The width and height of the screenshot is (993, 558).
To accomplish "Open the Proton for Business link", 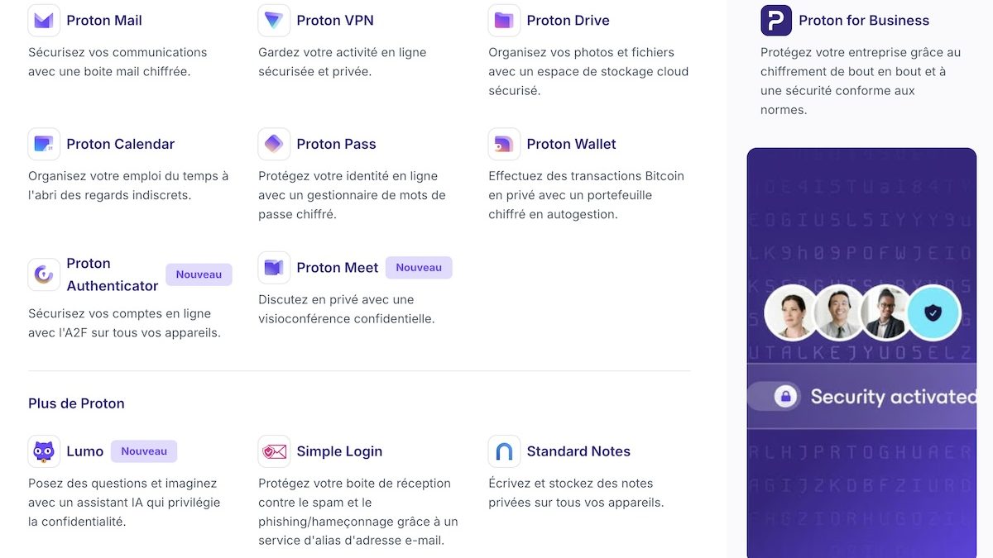I will point(864,21).
